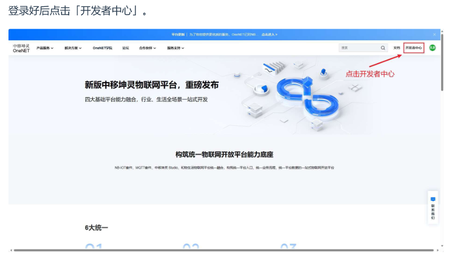Click the headline 新版中移坤灵物联网平台，重磅发布
This screenshot has height=260, width=472.
coord(152,85)
